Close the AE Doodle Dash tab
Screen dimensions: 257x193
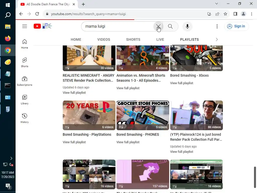tap(74, 4)
